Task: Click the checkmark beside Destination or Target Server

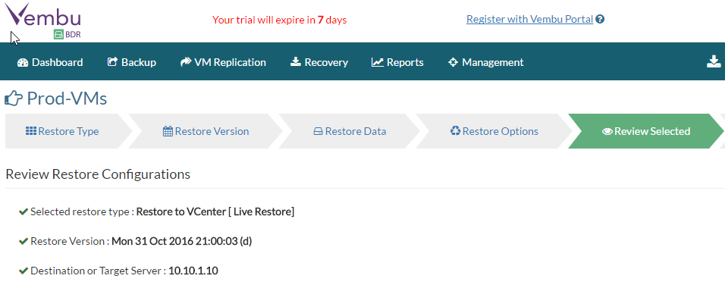Action: click(x=24, y=271)
